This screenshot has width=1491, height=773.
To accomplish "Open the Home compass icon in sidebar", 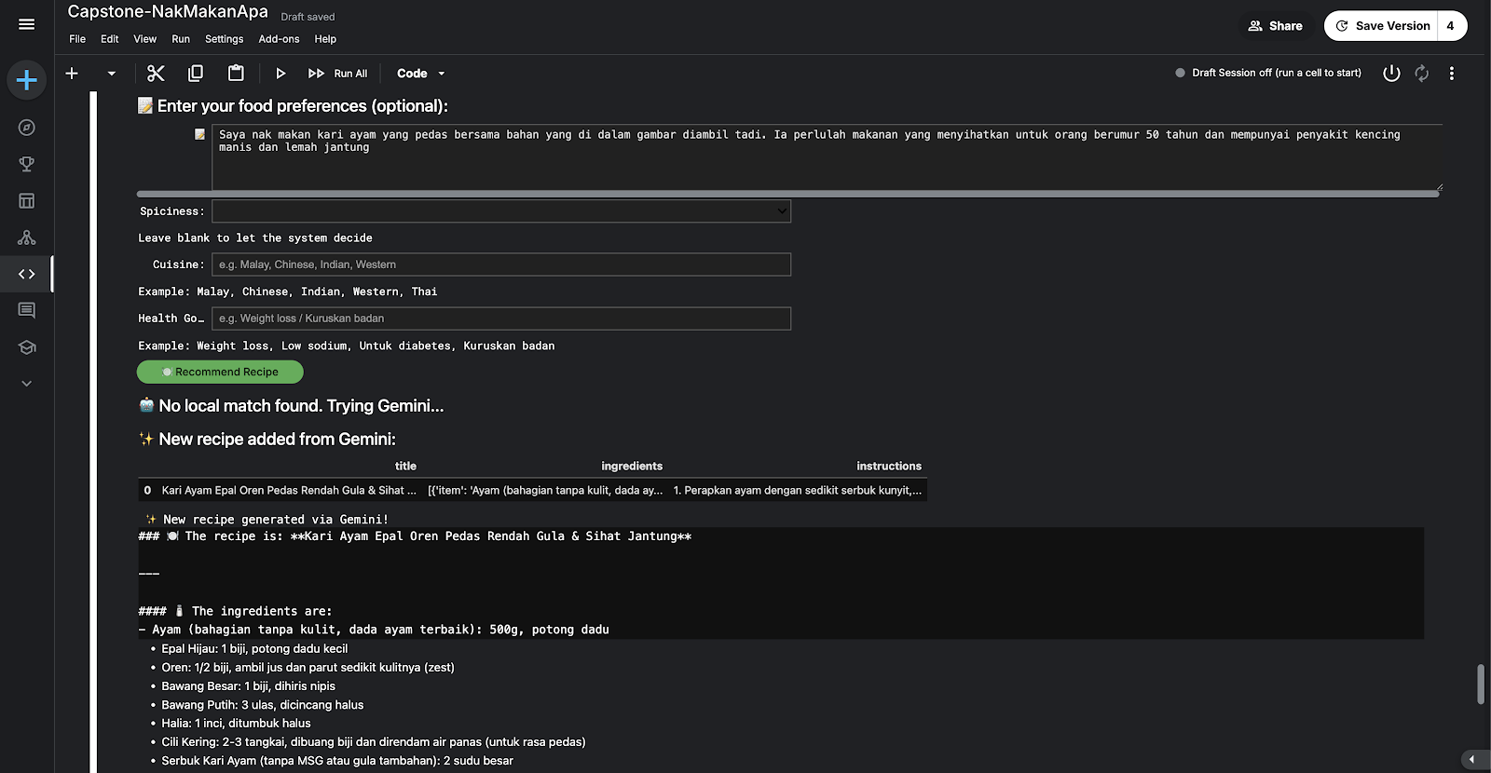I will [27, 128].
